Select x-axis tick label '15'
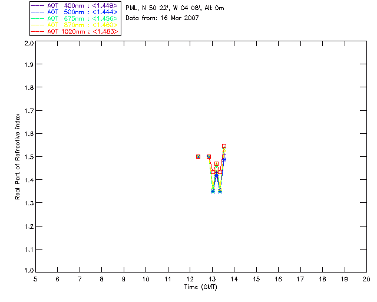377x302 pixels. tap(256, 279)
